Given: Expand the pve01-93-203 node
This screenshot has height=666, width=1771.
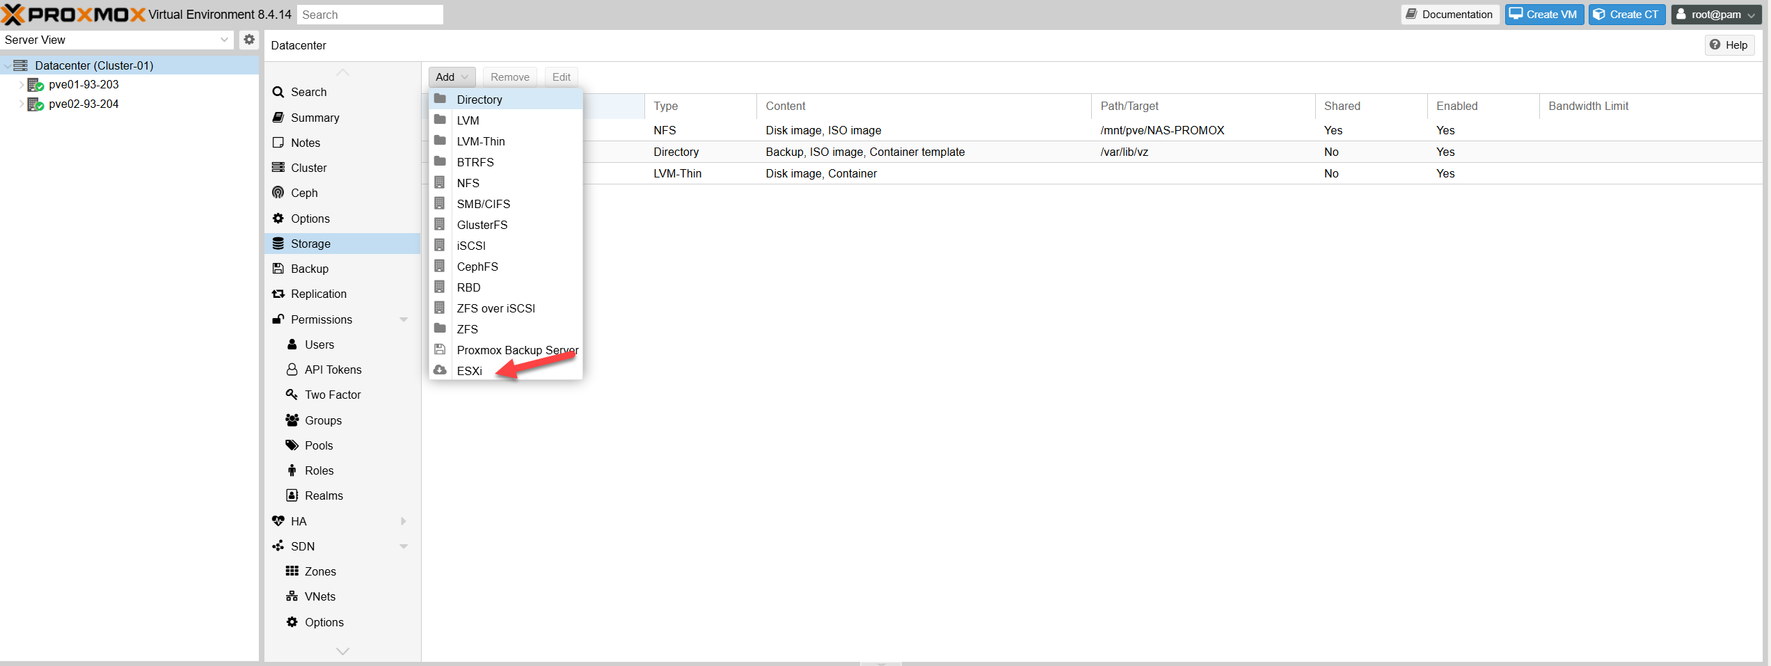Looking at the screenshot, I should coord(22,84).
